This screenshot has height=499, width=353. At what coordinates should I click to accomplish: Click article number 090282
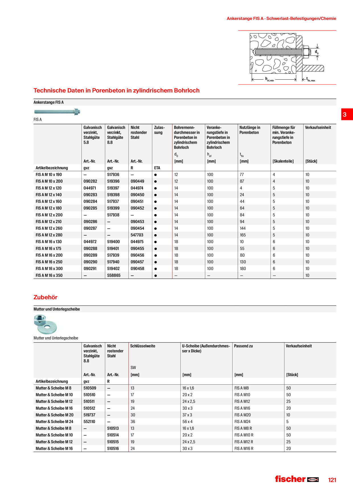point(90,181)
